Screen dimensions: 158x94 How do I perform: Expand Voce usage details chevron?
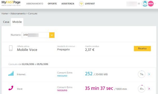point(149,89)
